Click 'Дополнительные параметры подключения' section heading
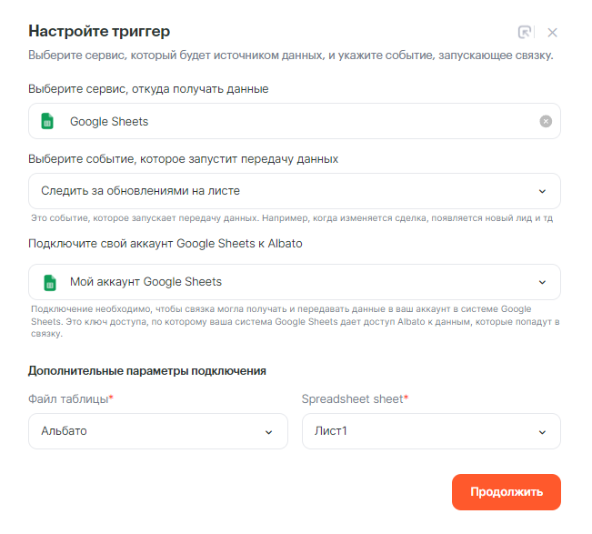Screen dimensions: 592x534 pos(146,370)
